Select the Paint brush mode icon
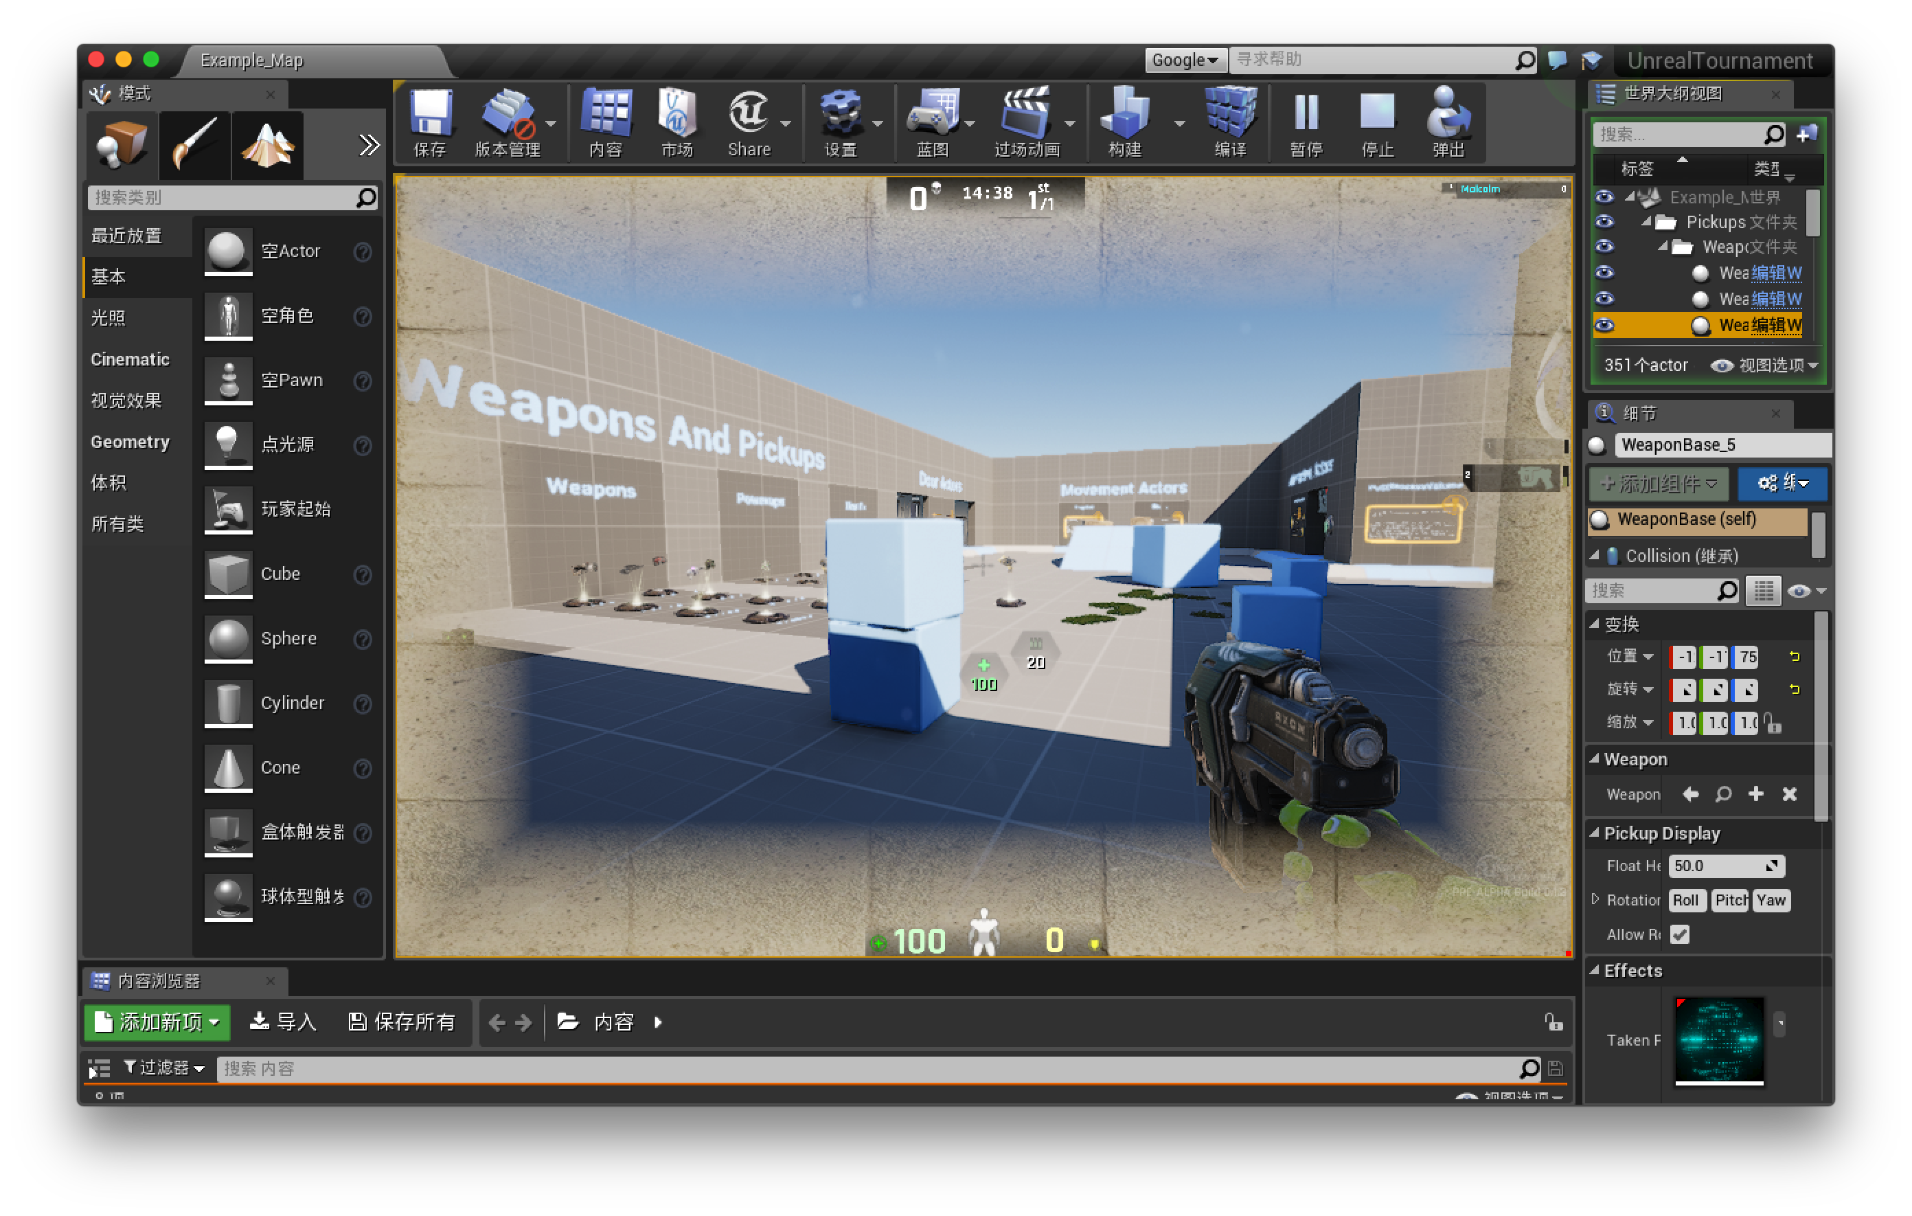1912x1216 pixels. click(x=194, y=144)
